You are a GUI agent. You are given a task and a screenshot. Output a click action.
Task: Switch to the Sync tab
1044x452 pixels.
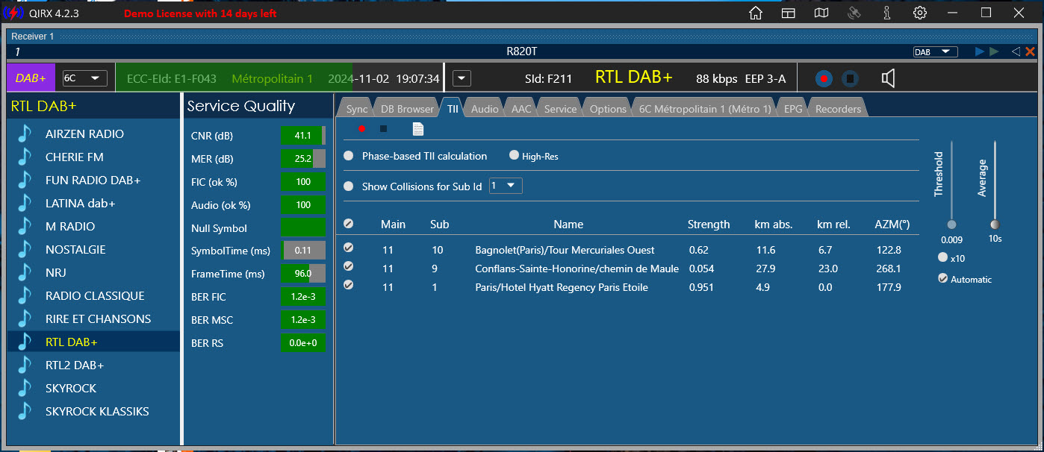357,109
